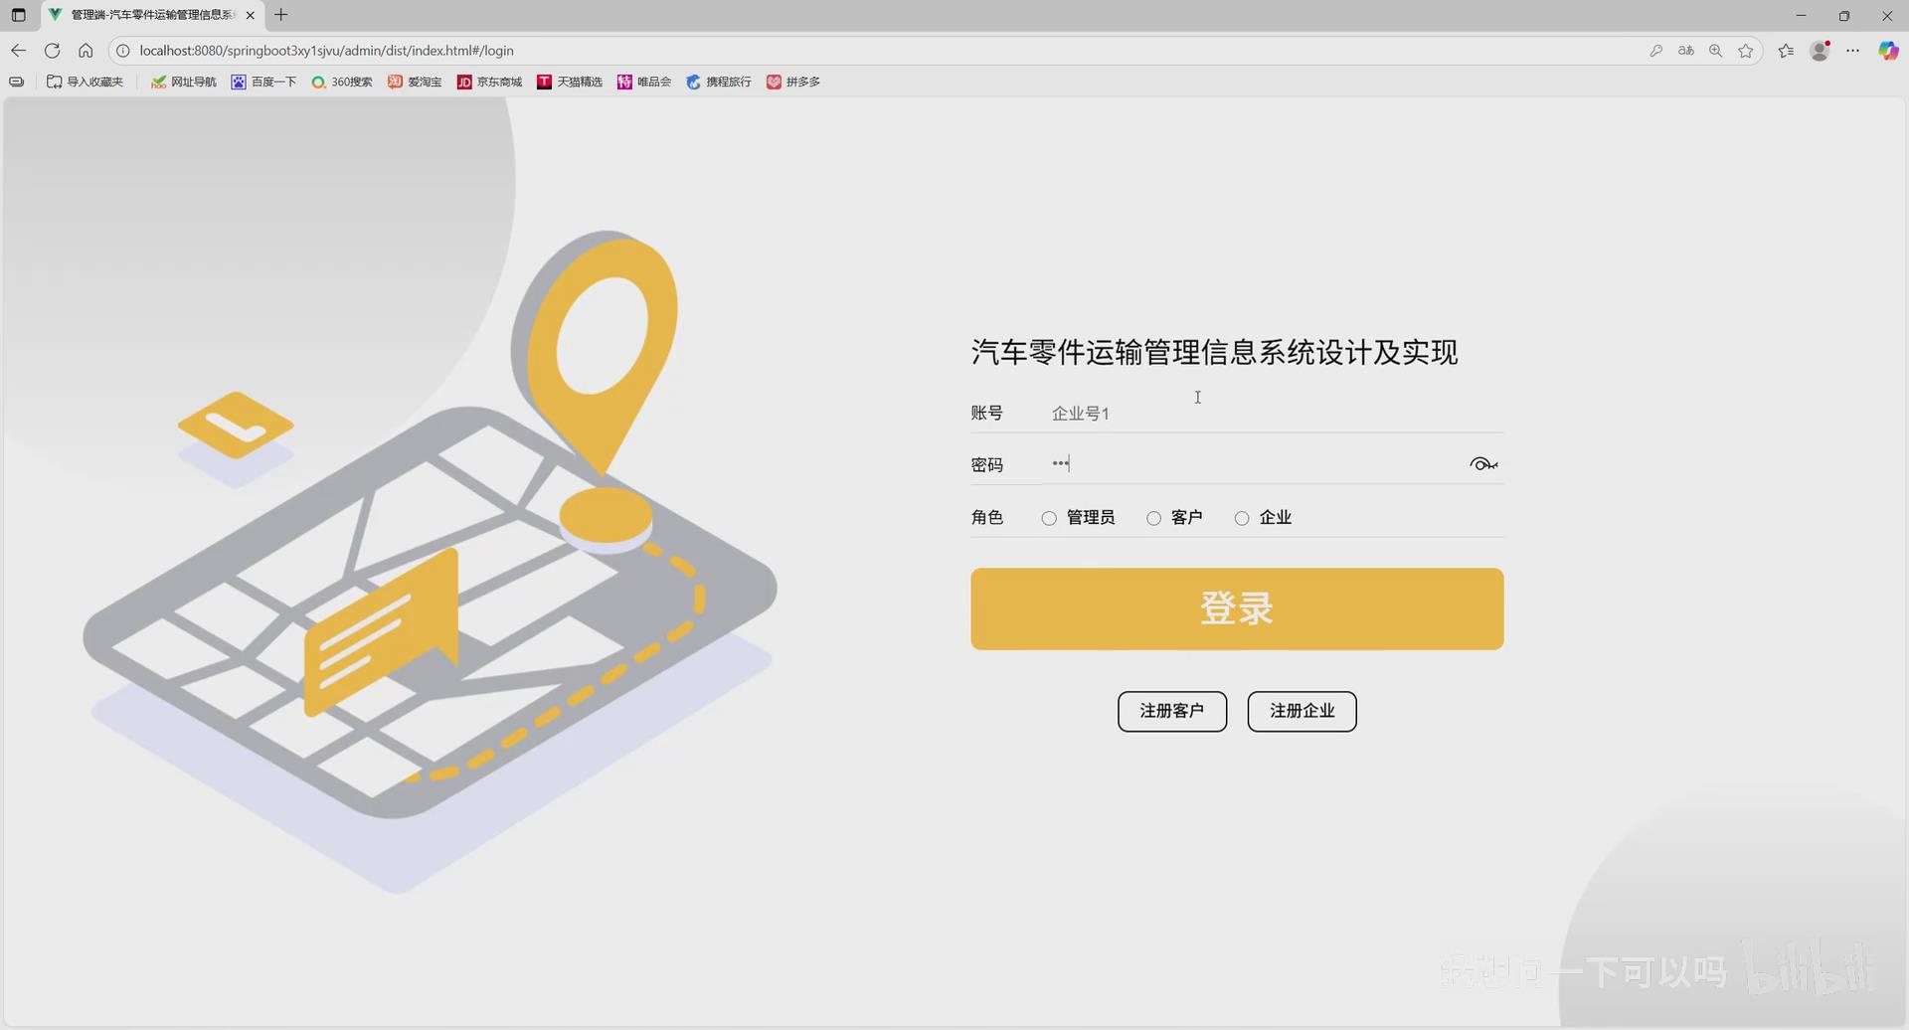Open Copilot sidebar icon
Screen dimensions: 1909x1030
point(1888,51)
